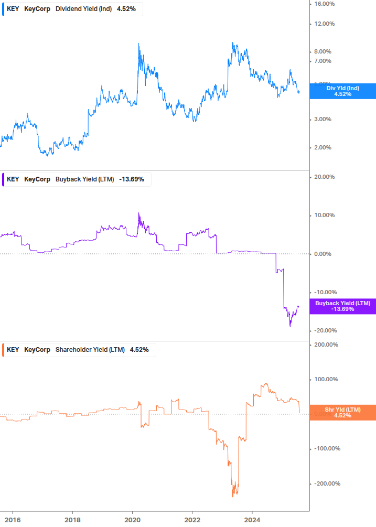Click the KEY ticker in the Dividend Yield legend
Viewport: 376px width, 527px height.
point(13,9)
